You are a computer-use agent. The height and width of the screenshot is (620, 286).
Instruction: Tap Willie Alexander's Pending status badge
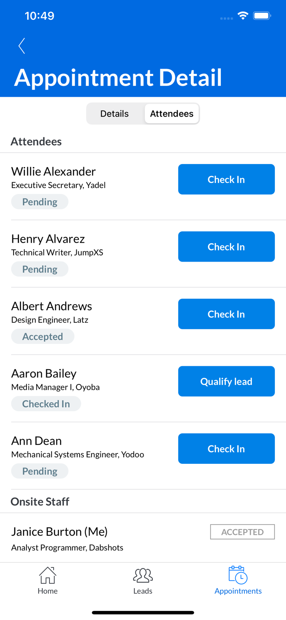(x=40, y=202)
